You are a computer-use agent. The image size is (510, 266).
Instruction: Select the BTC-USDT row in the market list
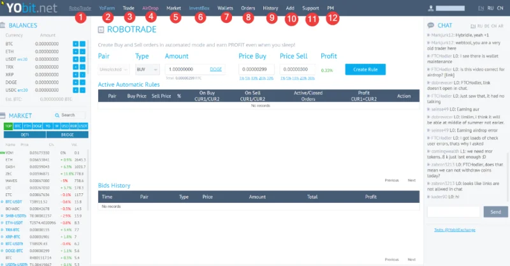pyautogui.click(x=44, y=202)
